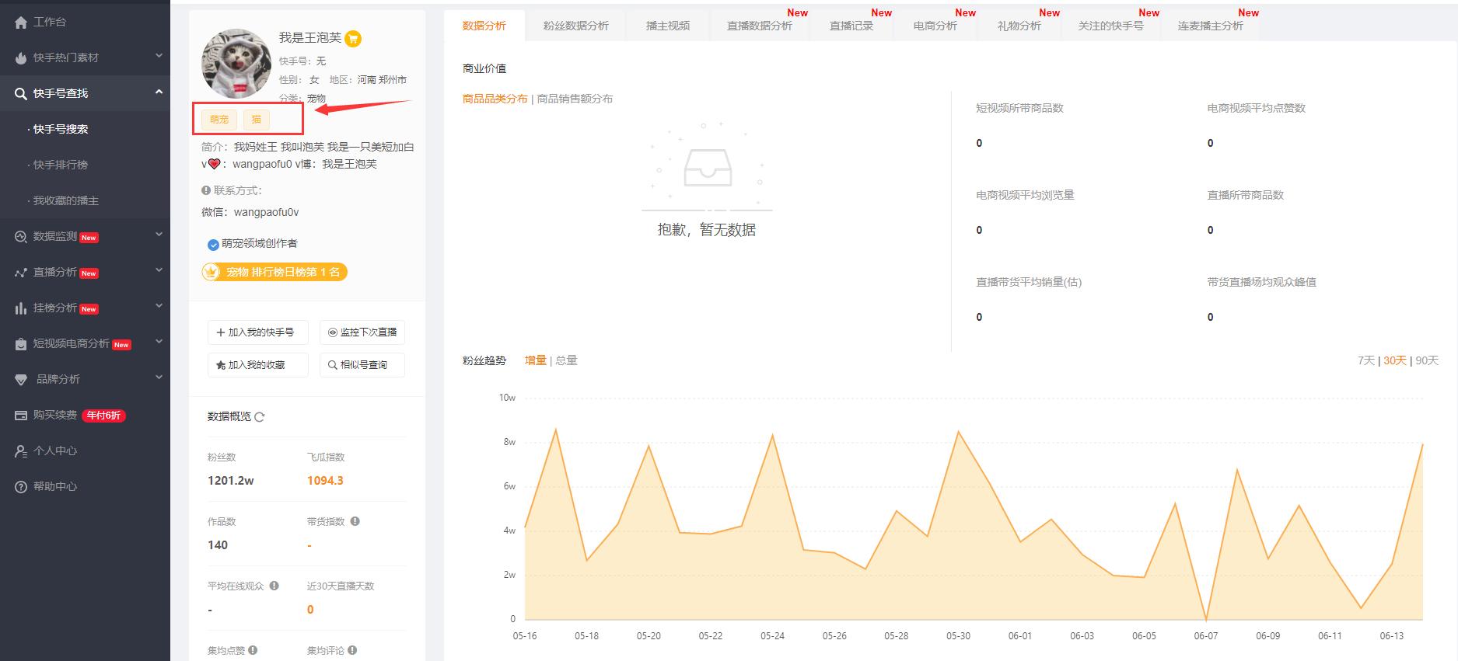Click the info icon beside 带货指数
Viewport: 1458px width, 661px height.
point(355,521)
